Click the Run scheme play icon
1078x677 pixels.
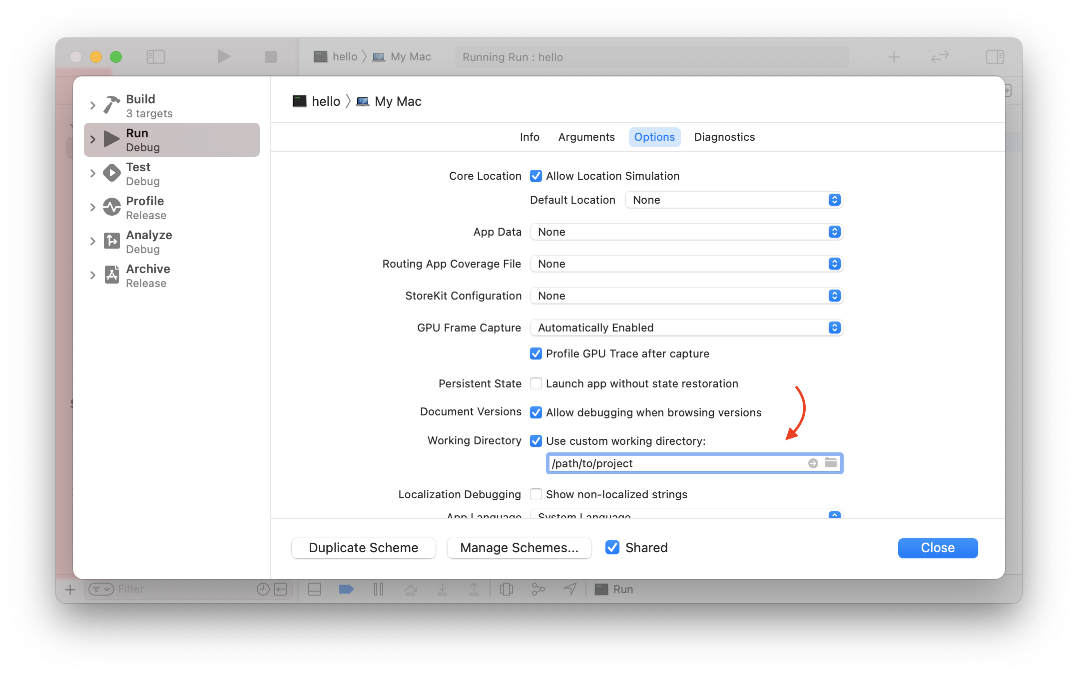(x=111, y=139)
